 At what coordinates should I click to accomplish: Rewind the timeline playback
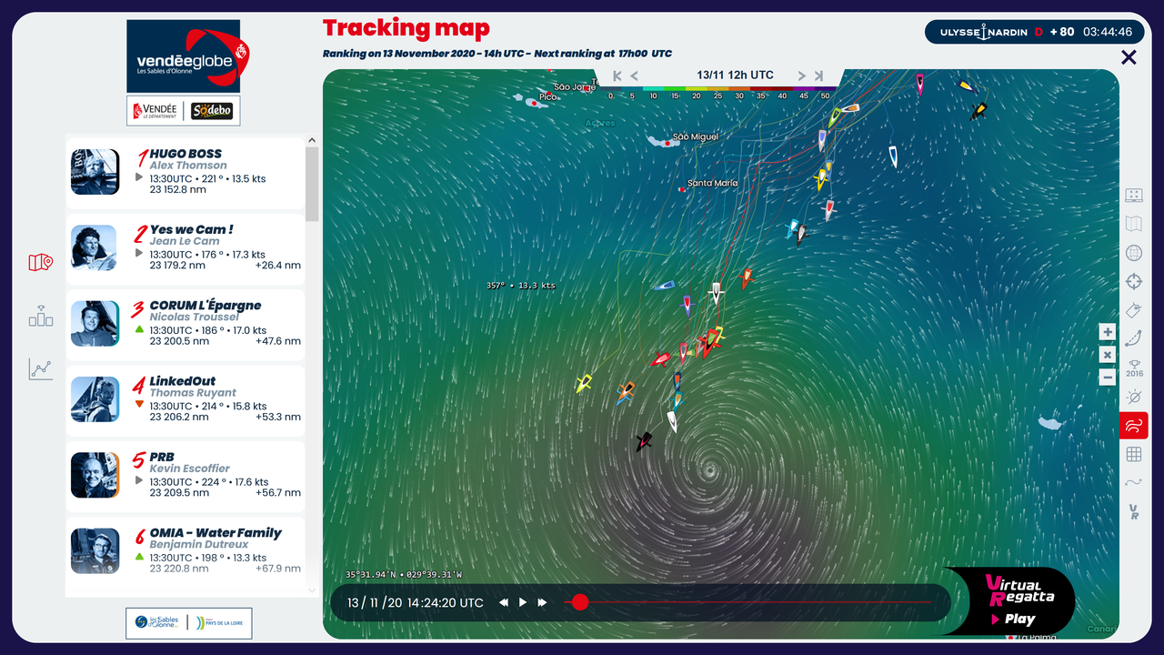tap(504, 602)
